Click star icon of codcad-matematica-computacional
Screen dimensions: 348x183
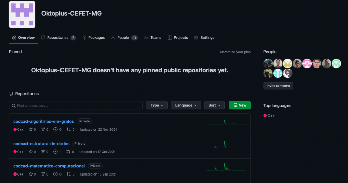[x=31, y=174]
